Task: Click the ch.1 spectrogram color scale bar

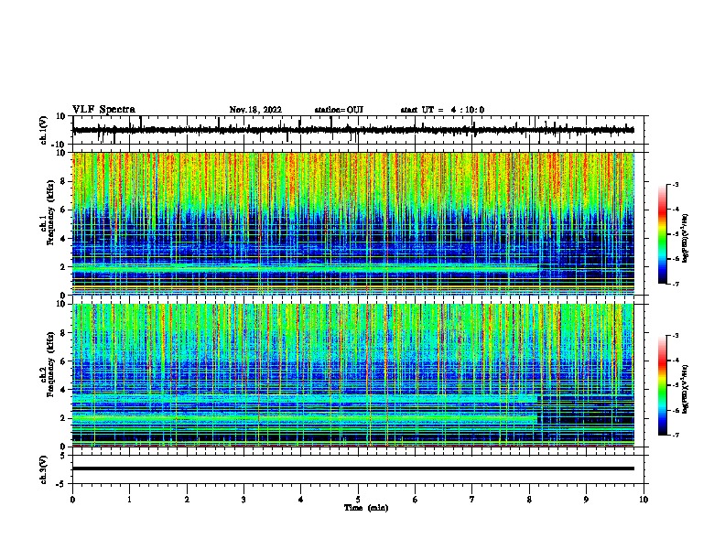Action: click(x=662, y=234)
